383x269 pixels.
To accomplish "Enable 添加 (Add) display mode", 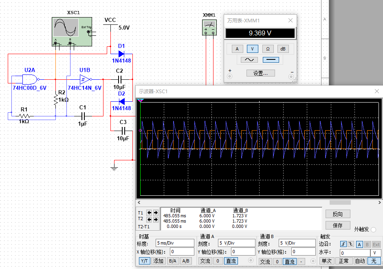I will click(158, 261).
